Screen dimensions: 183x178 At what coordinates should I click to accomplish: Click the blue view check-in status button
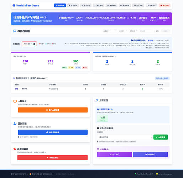coord(53,132)
